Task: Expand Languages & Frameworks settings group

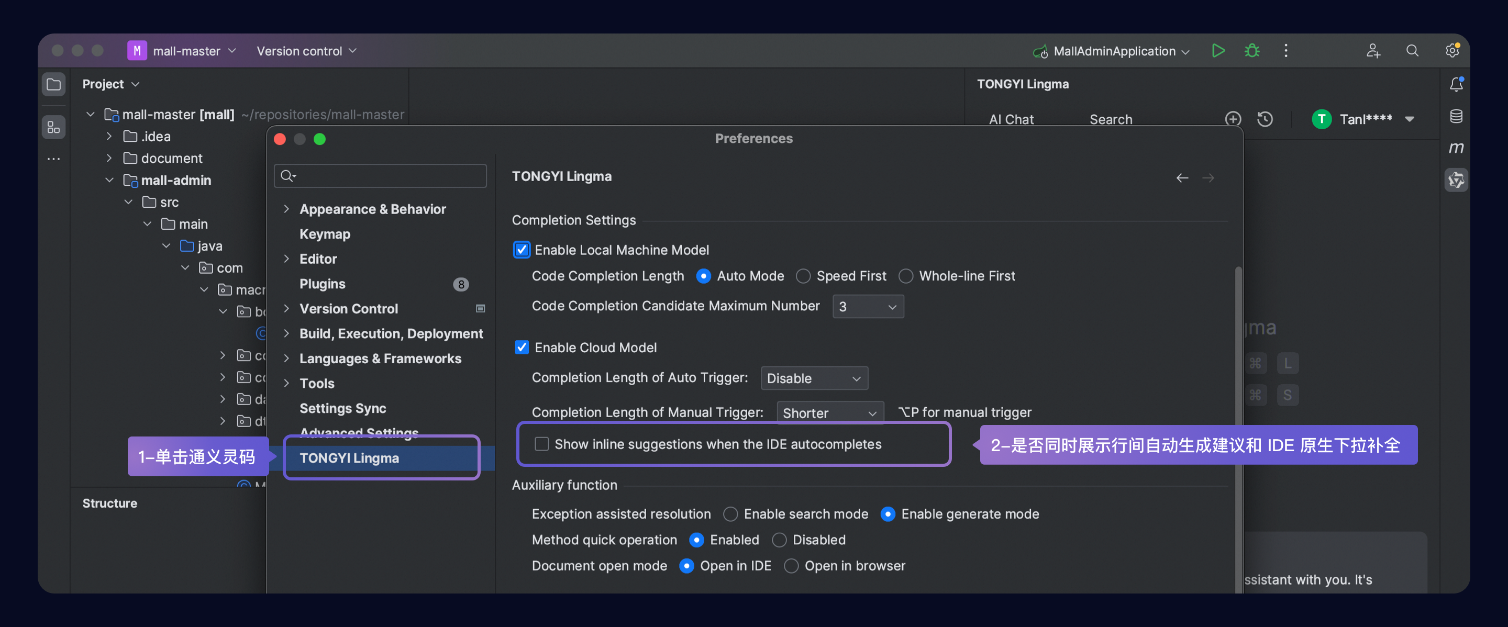Action: tap(286, 358)
